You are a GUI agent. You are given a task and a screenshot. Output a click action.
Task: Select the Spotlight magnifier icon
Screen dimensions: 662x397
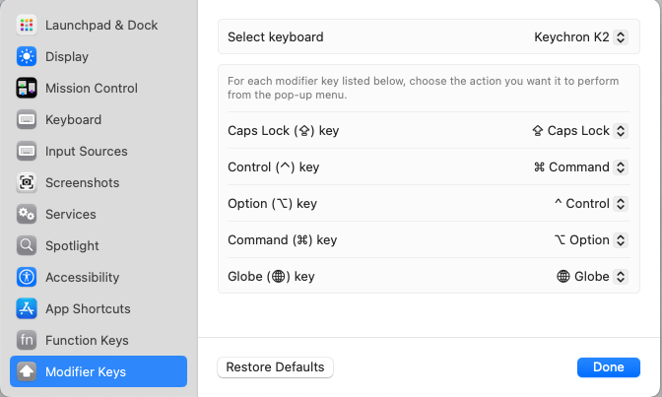27,245
